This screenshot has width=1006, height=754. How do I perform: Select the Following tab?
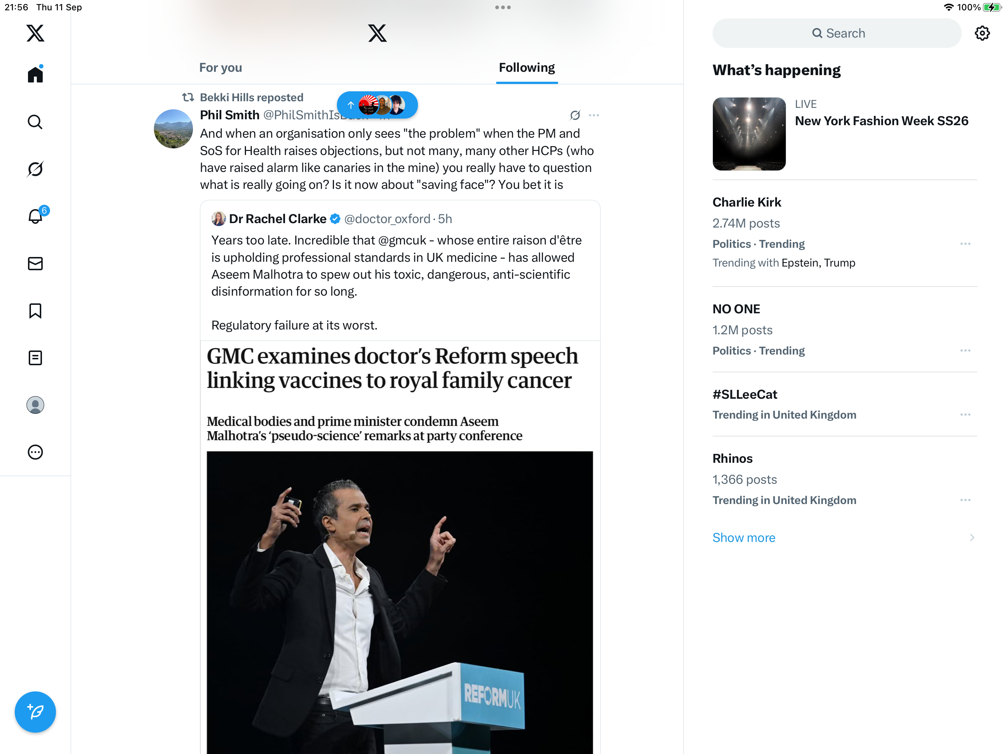point(527,68)
